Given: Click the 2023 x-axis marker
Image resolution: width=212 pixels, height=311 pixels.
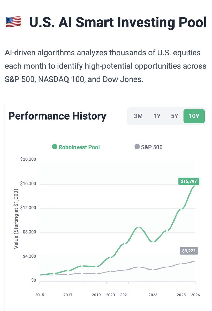Looking at the screenshot, I should [153, 295].
